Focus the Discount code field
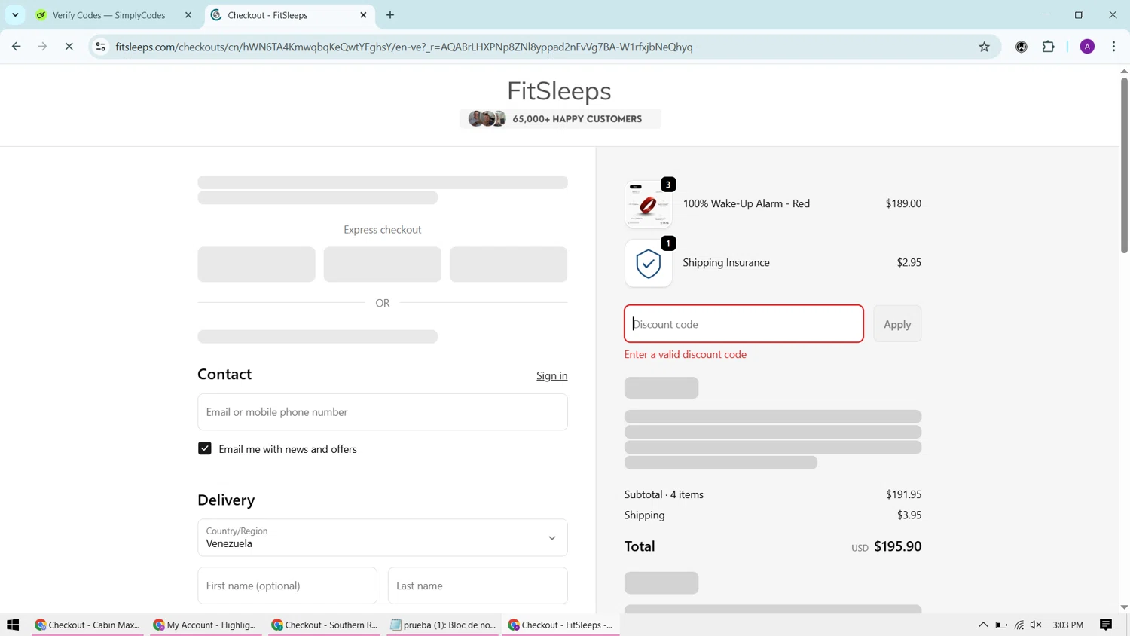This screenshot has width=1130, height=636. [744, 324]
